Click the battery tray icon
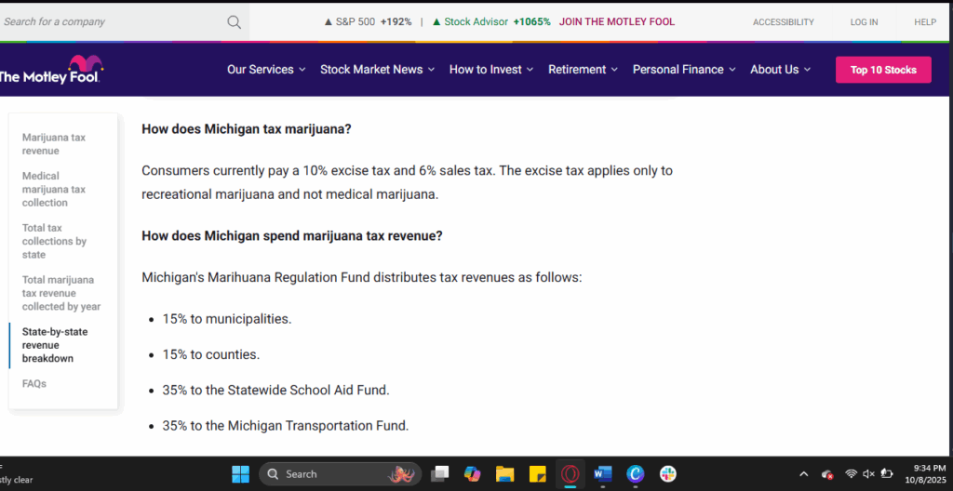Screen dimensions: 953x491 (887, 474)
